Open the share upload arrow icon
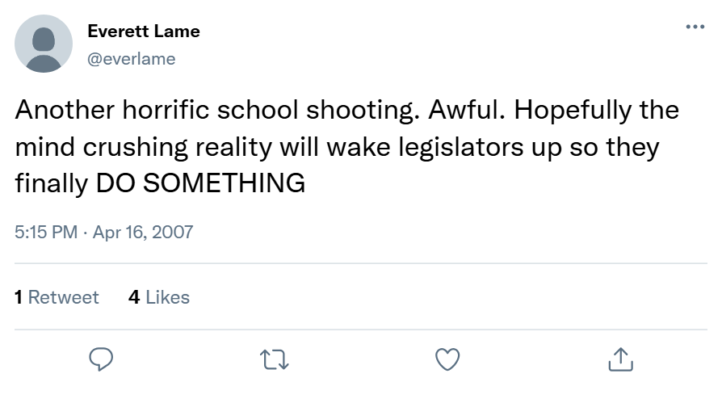The width and height of the screenshot is (722, 403). coord(620,358)
